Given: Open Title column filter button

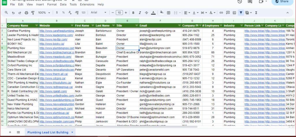Looking at the screenshot, I should (137, 25).
